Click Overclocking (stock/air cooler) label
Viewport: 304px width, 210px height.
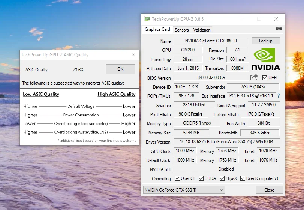tap(81, 124)
